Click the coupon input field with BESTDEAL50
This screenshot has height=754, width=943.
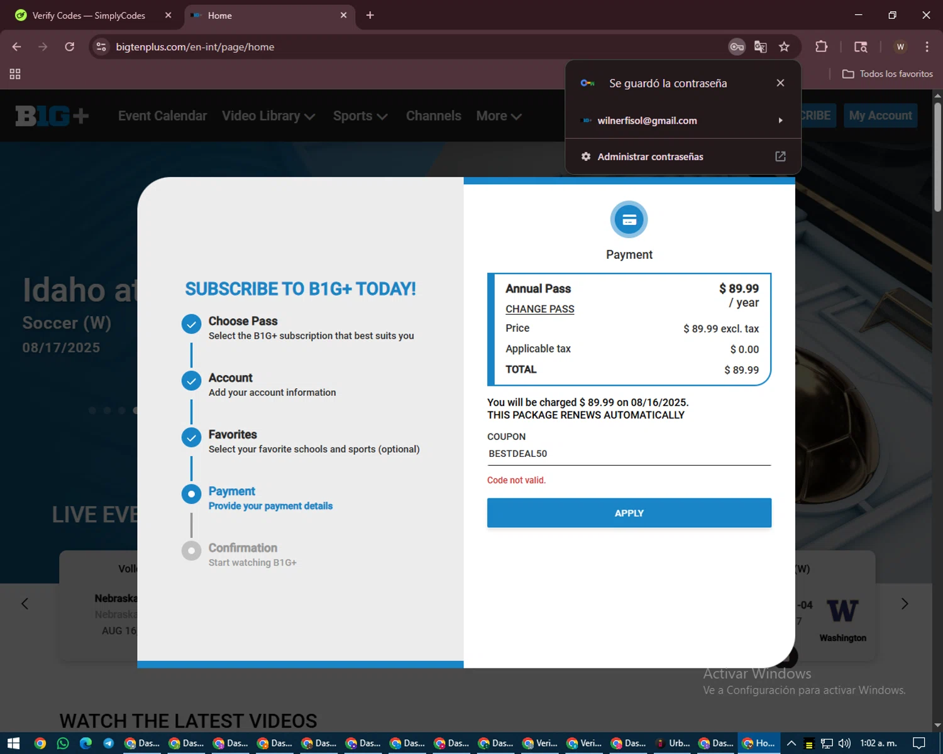[629, 454]
